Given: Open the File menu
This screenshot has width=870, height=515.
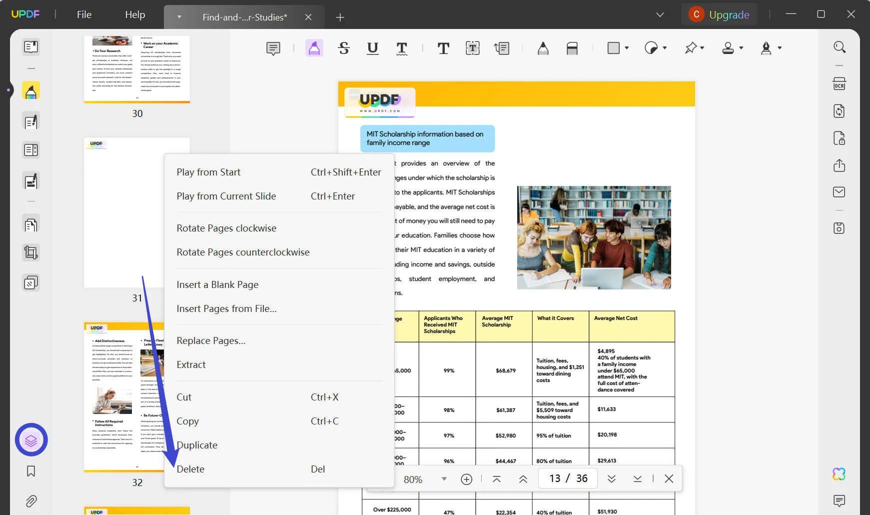Looking at the screenshot, I should [83, 14].
